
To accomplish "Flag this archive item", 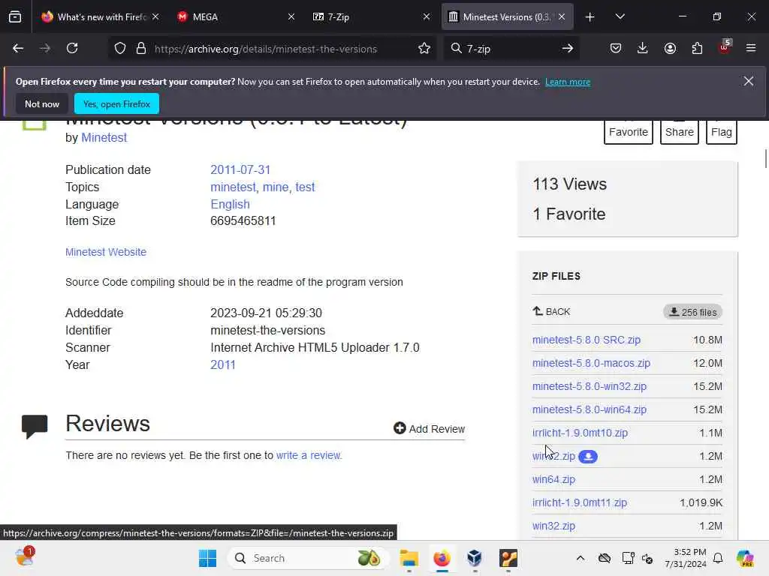I will click(722, 132).
